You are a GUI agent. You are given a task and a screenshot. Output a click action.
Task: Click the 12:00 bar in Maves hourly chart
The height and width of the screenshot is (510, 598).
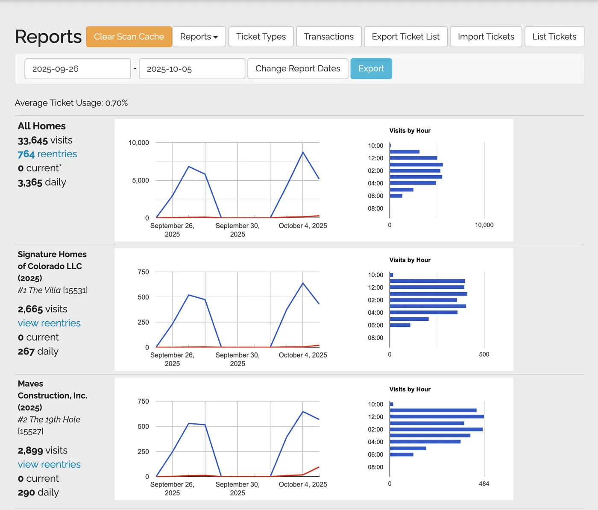pyautogui.click(x=437, y=416)
